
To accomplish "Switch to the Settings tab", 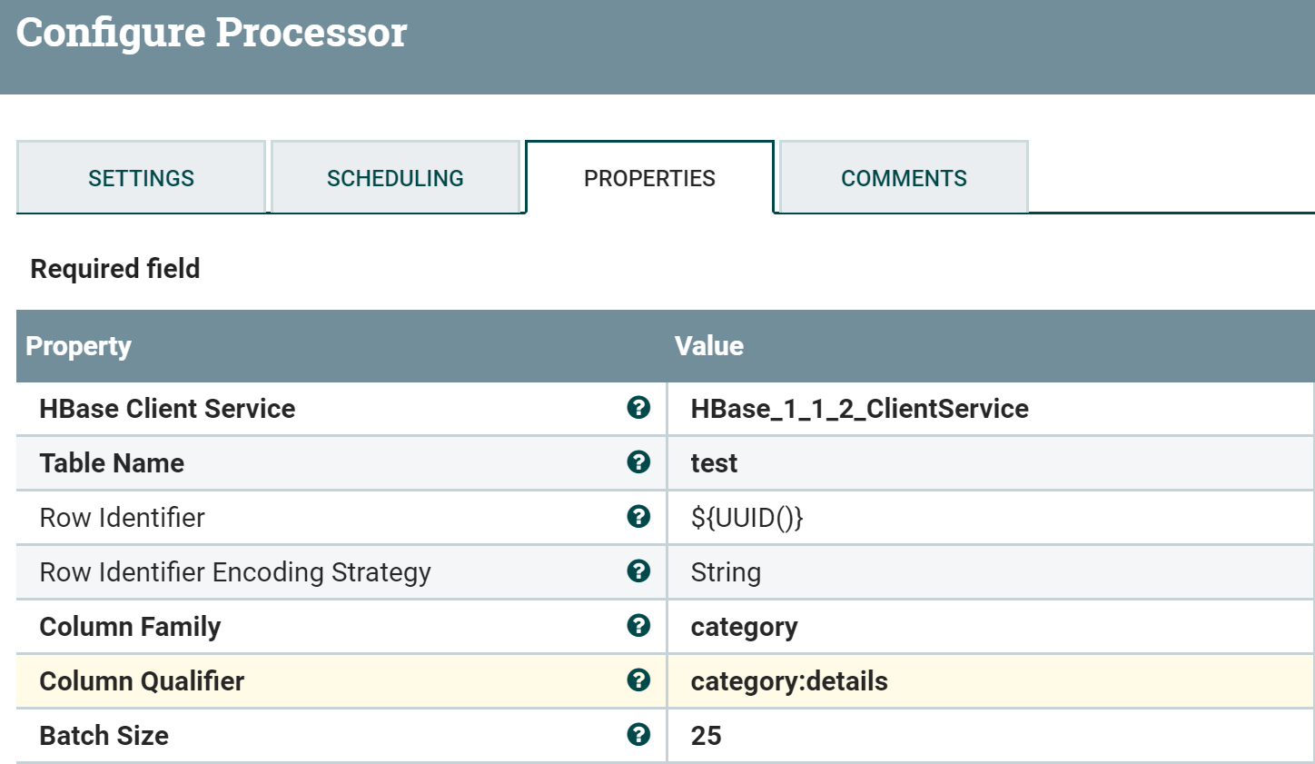I will (141, 178).
